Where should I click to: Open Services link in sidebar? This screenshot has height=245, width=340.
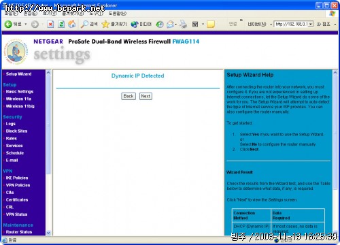[14, 146]
